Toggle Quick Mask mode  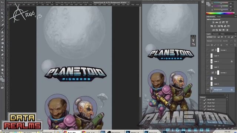tap(2, 84)
